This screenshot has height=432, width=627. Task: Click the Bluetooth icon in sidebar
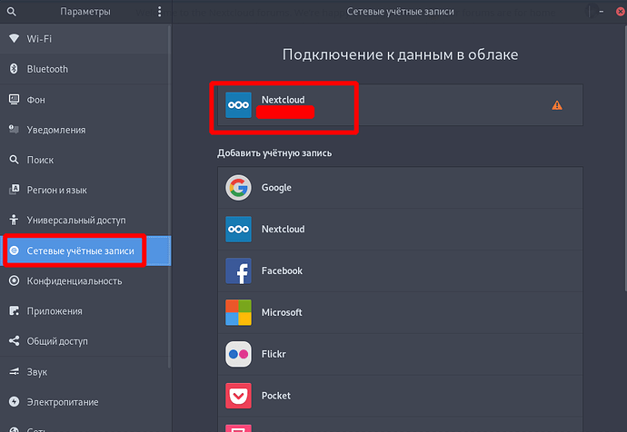14,69
